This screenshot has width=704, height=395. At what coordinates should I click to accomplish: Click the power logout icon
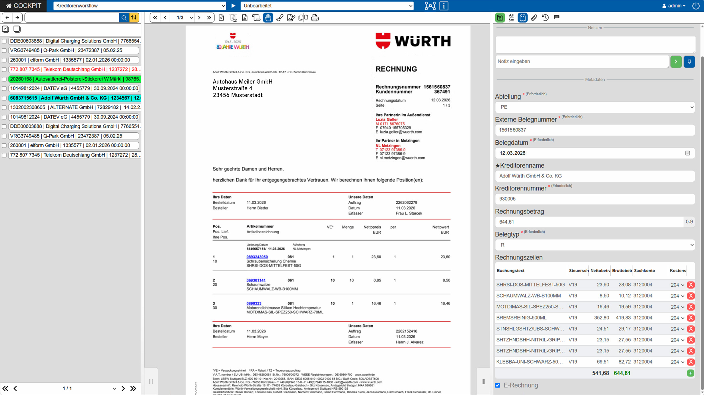tap(696, 6)
